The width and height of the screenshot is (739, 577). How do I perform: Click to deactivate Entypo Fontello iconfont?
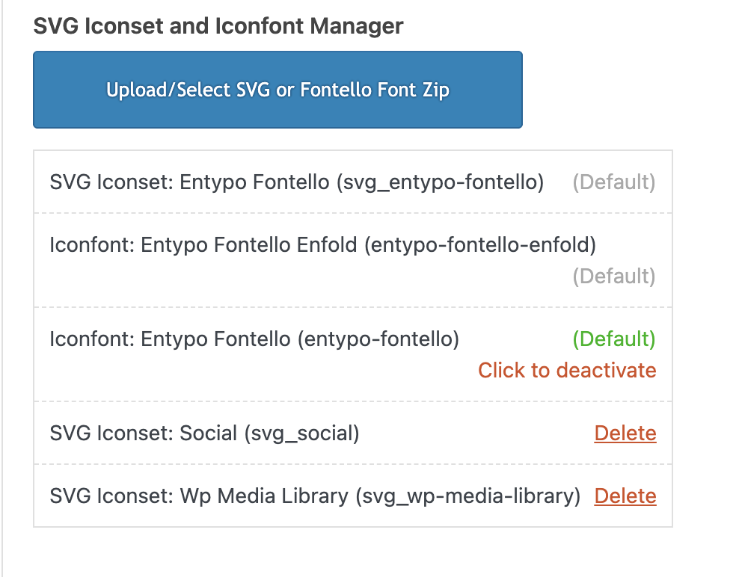pyautogui.click(x=567, y=371)
